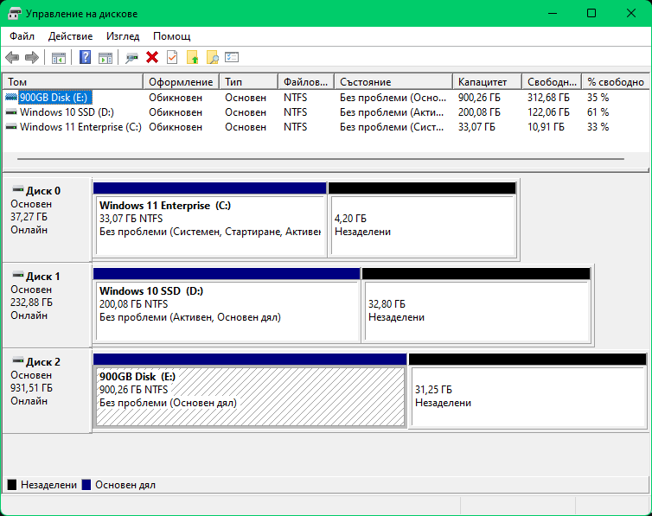The image size is (652, 516).
Task: Sort by the Свободно място column header
Action: (553, 82)
